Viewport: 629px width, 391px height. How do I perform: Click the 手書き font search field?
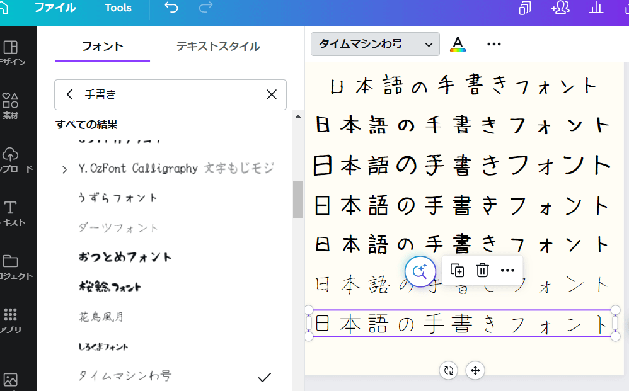[171, 94]
